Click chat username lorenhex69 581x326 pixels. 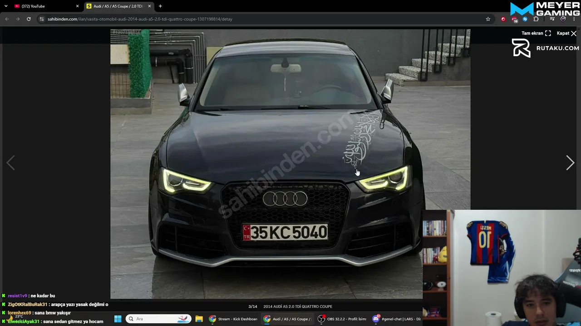20,313
